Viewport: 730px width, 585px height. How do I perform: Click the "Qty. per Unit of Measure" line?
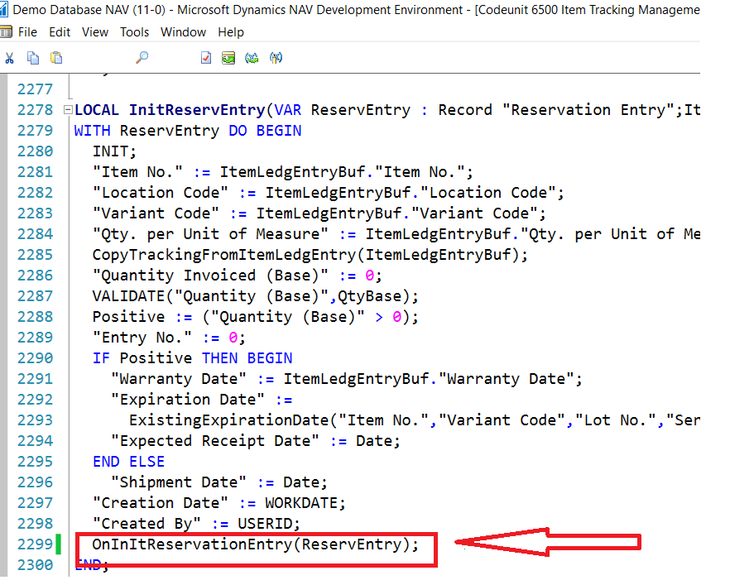[x=396, y=234]
